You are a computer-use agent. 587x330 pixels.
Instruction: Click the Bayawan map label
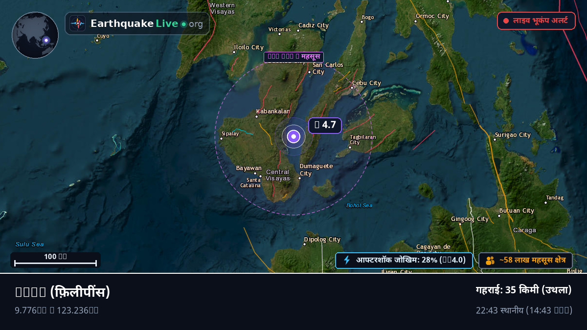click(x=249, y=168)
